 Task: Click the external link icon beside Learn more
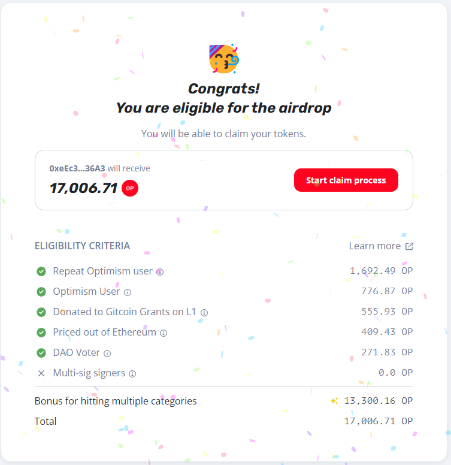tap(409, 246)
